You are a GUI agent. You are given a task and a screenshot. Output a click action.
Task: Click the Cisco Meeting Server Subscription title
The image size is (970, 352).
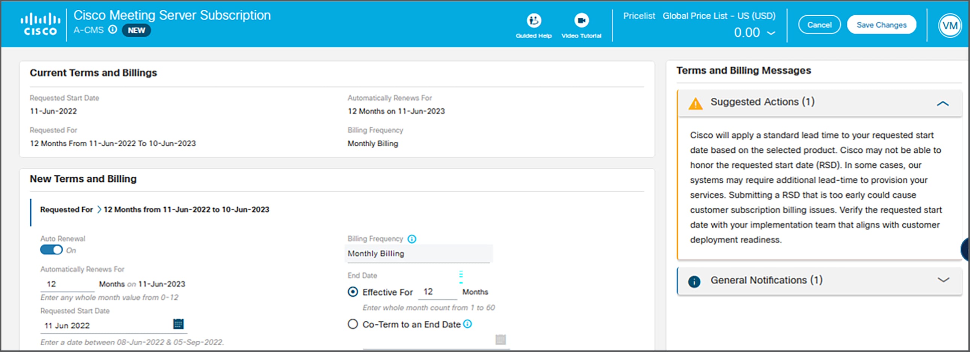(x=172, y=15)
